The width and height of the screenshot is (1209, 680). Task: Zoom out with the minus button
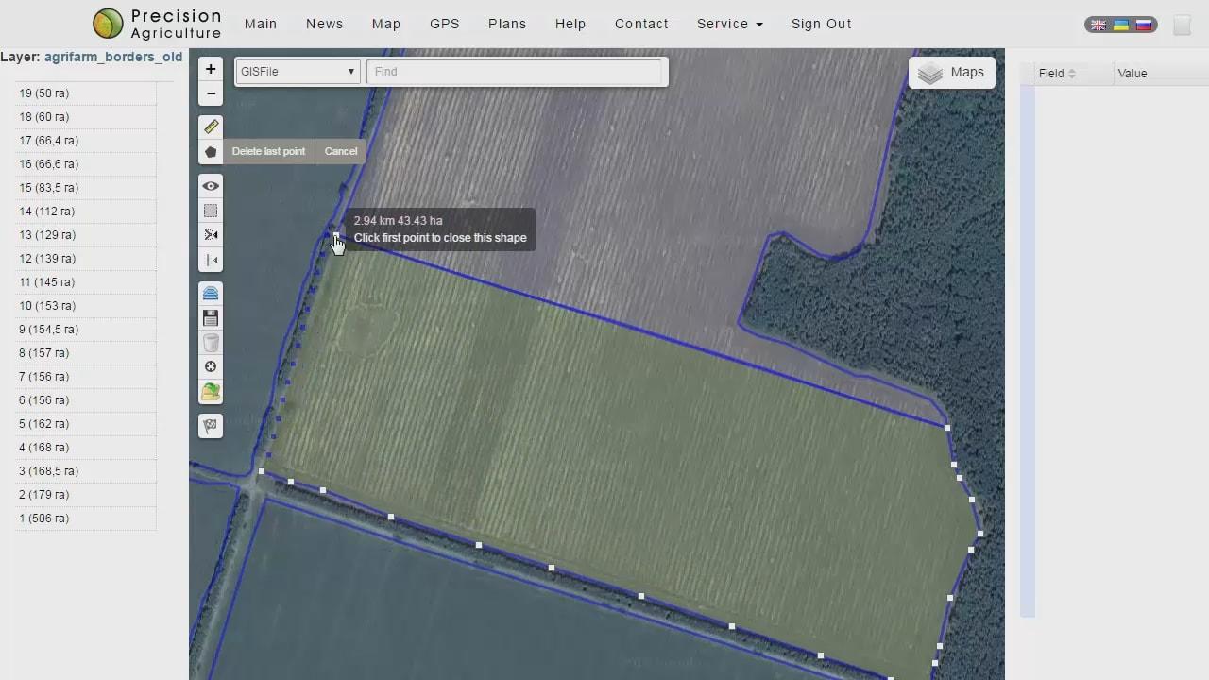(211, 93)
